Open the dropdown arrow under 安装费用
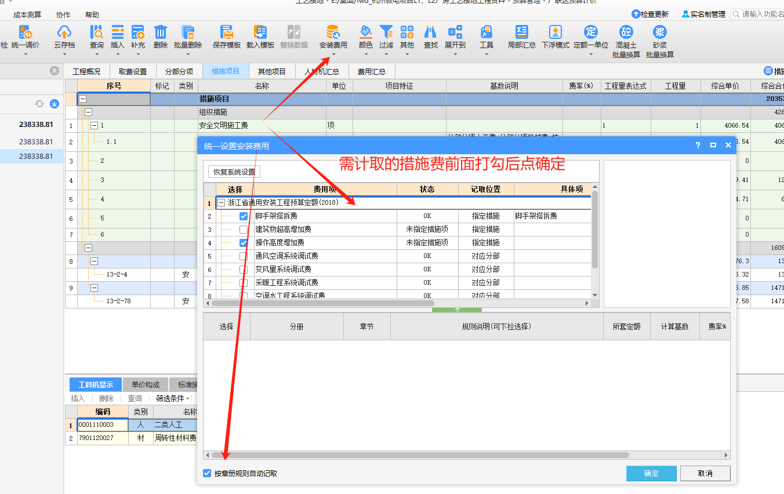 333,55
